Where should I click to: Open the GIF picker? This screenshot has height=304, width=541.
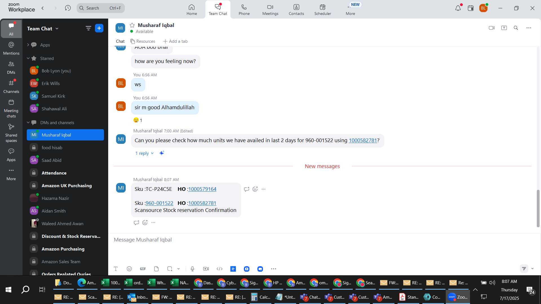pos(143,269)
